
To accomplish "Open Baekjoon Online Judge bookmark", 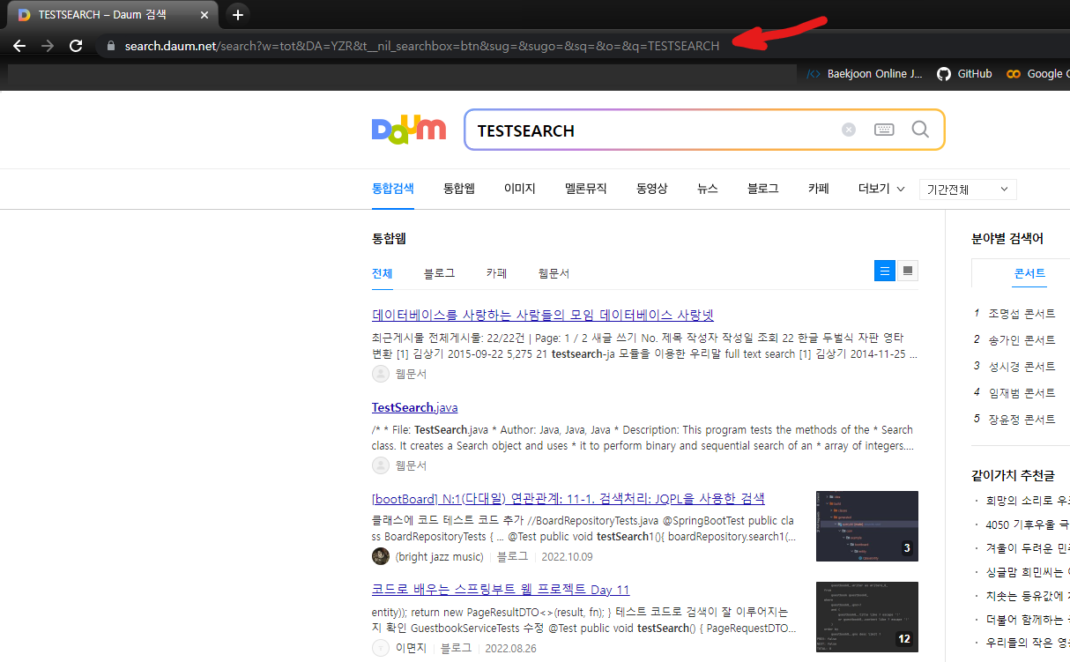I will click(x=865, y=74).
